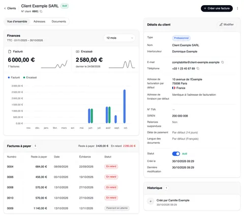
Task: Click the pencil icon on Modifier
Action: [221, 24]
